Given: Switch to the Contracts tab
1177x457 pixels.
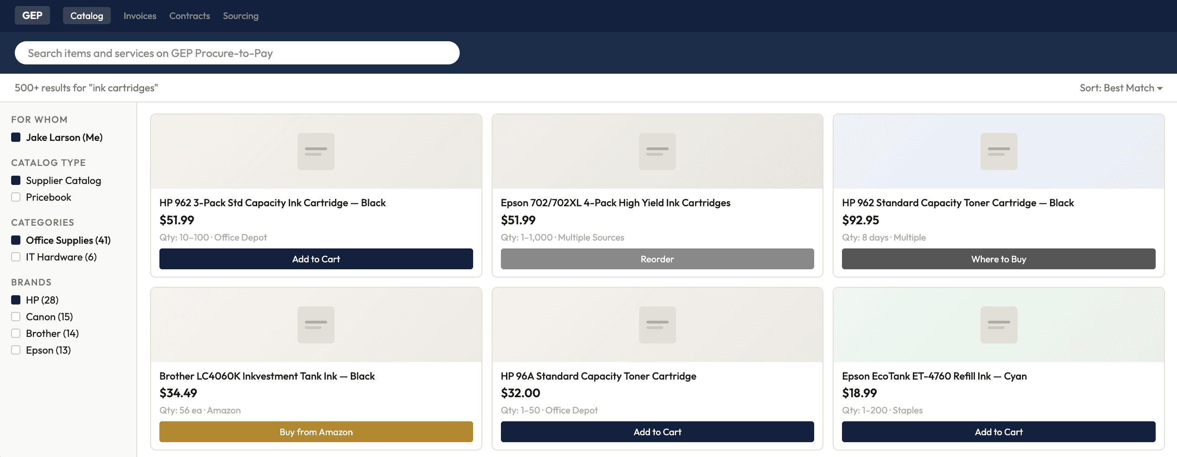Looking at the screenshot, I should click(x=190, y=16).
